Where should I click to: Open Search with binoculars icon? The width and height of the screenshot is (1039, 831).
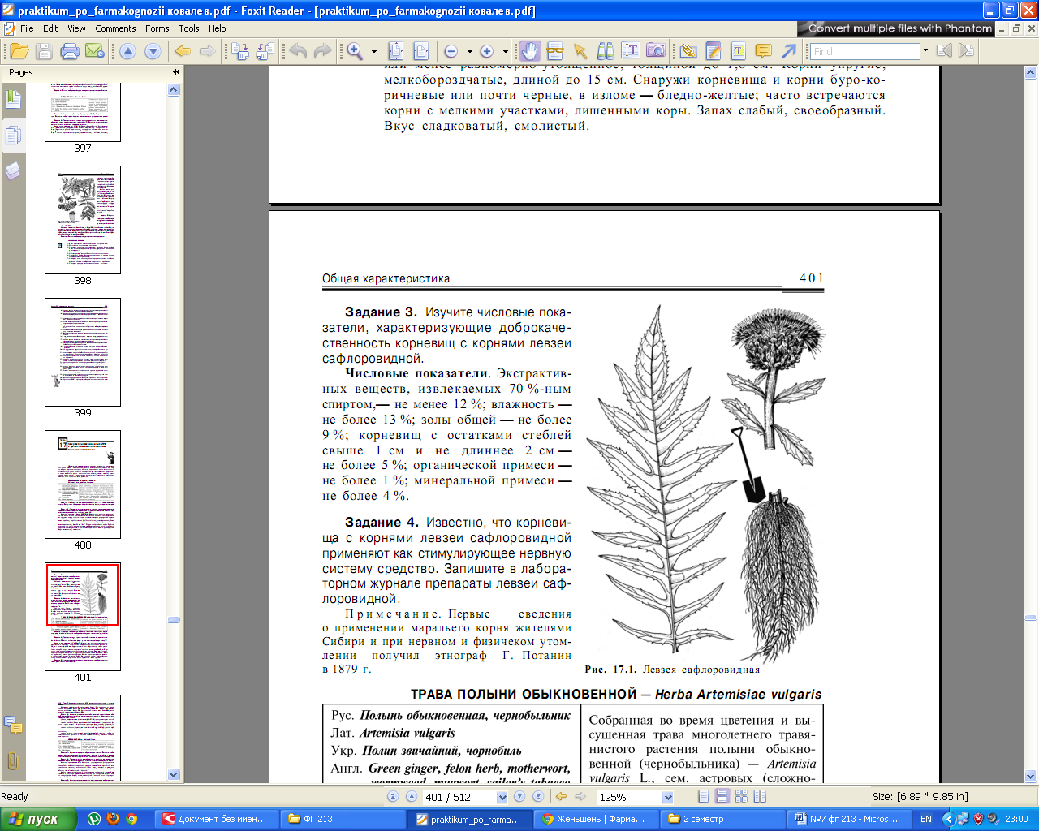click(x=606, y=51)
